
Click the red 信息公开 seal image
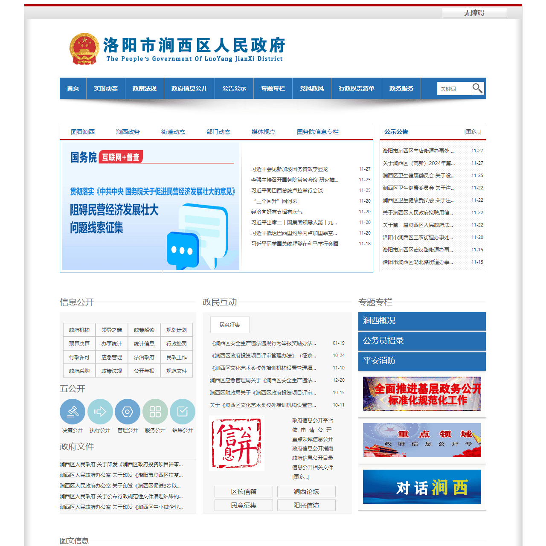(237, 444)
